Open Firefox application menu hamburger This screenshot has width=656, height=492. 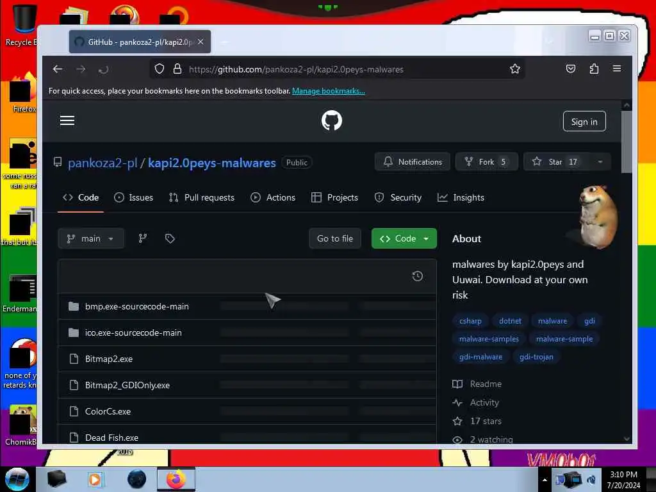click(x=617, y=68)
